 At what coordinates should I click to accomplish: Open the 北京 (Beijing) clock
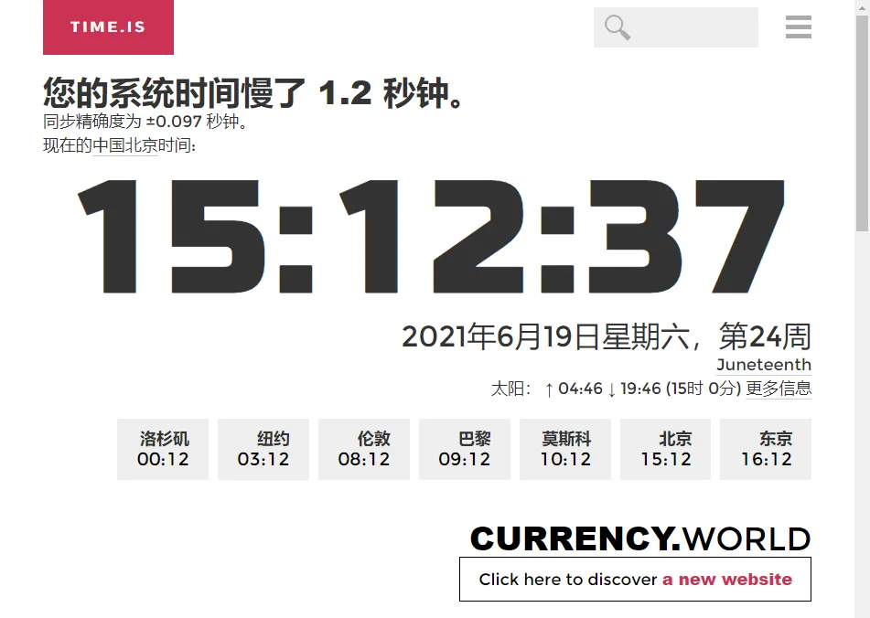[x=665, y=449]
